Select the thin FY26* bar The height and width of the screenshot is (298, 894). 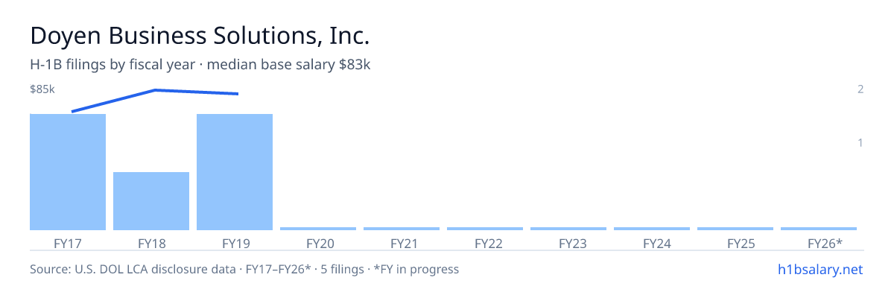point(819,229)
